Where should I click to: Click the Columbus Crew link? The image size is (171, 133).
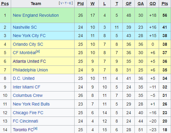28,95
